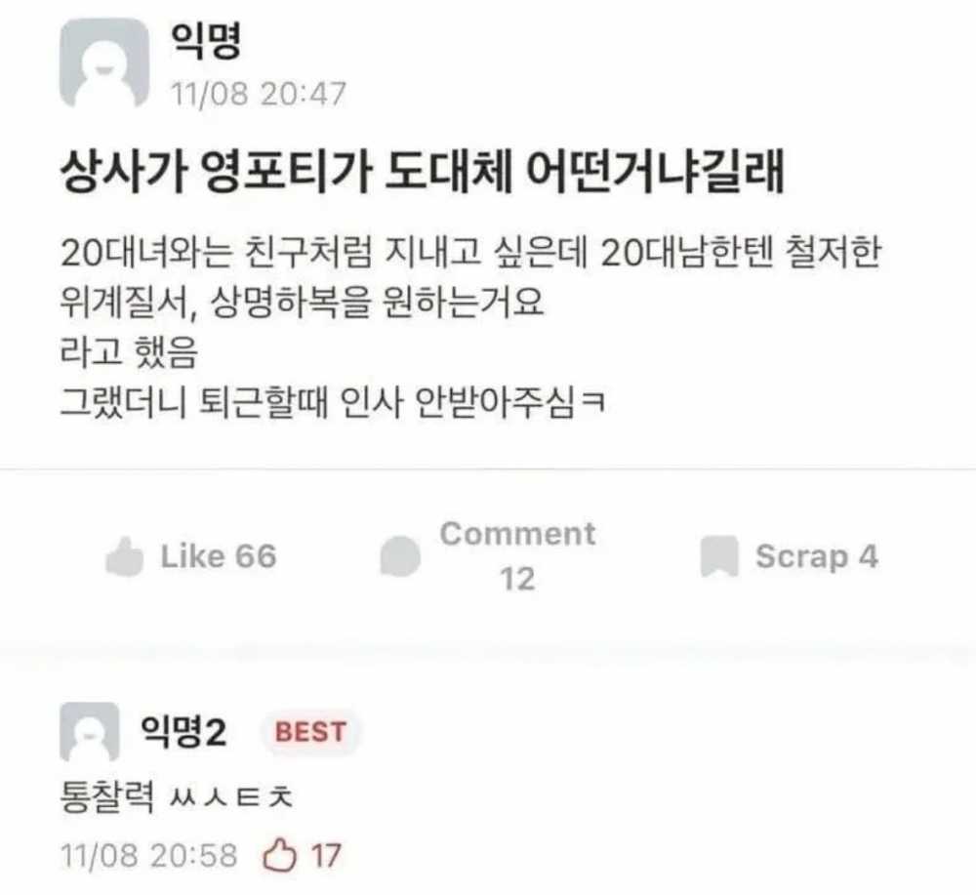Click the post author's avatar icon
Image resolution: width=976 pixels, height=895 pixels.
[104, 62]
